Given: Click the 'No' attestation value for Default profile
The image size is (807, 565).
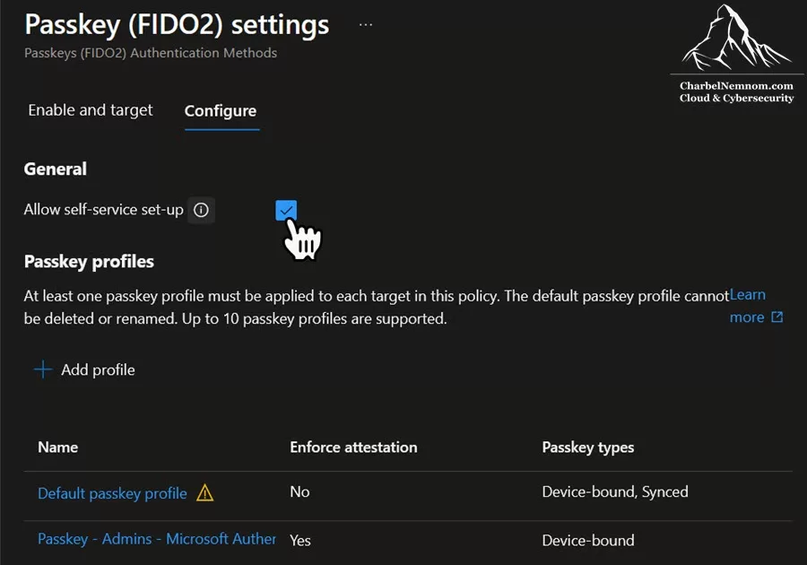Looking at the screenshot, I should click(299, 492).
